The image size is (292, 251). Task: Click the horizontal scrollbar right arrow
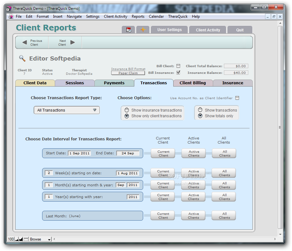pos(275,239)
